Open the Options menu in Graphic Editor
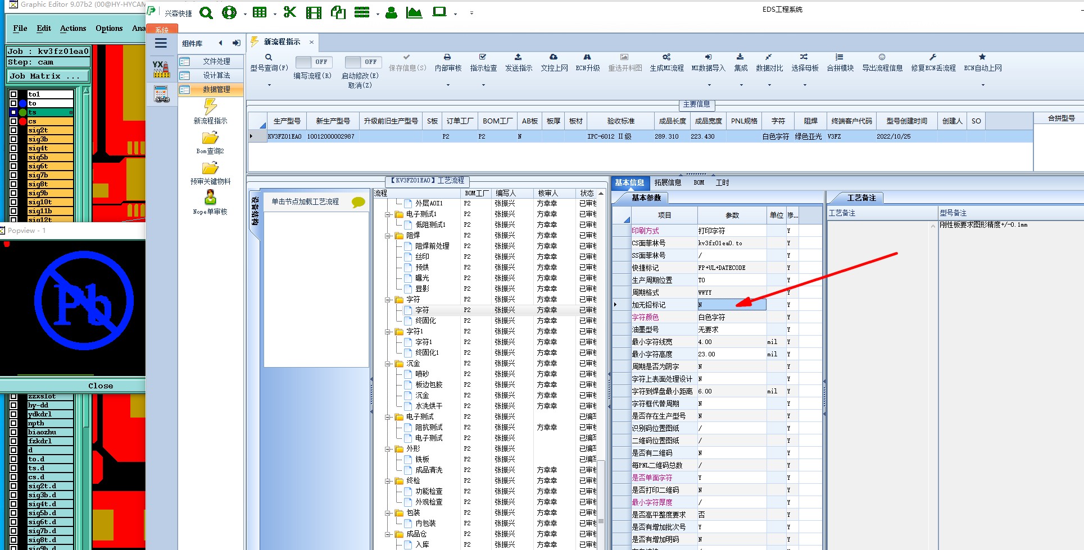This screenshot has width=1084, height=550. tap(109, 28)
